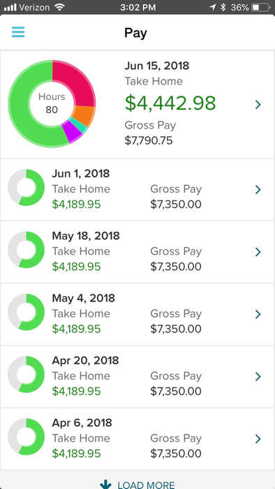Open the hamburger menu icon
Image resolution: width=275 pixels, height=489 pixels.
tap(18, 32)
